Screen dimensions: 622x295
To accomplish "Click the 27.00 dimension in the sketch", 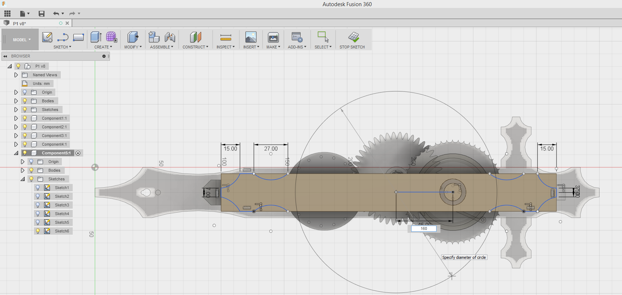I will click(271, 149).
